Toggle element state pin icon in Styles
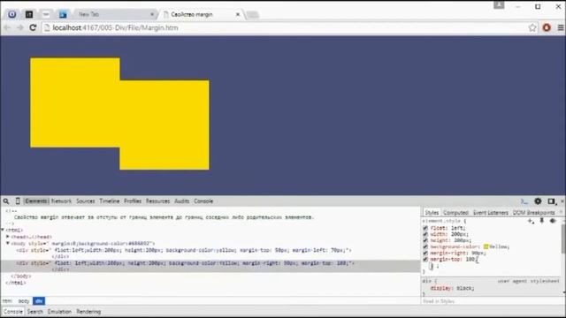 tap(542, 221)
